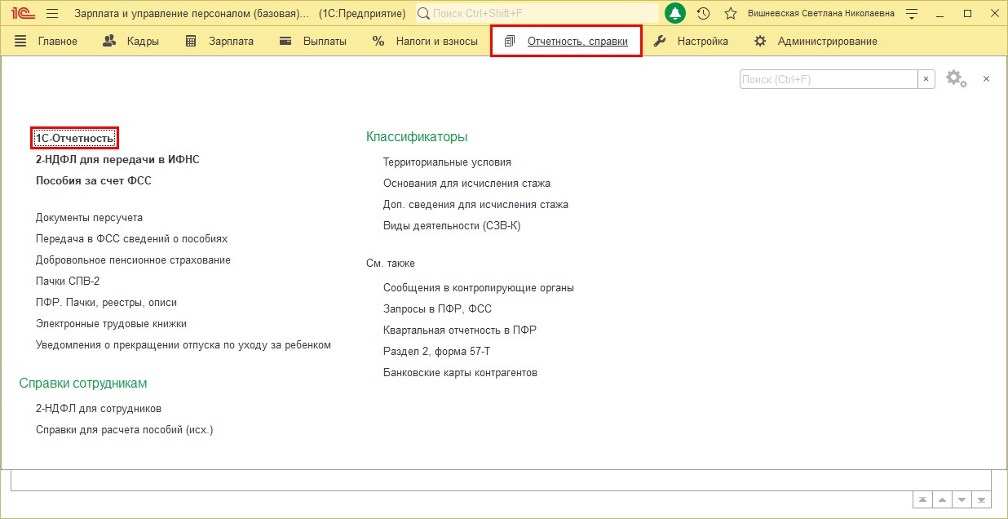This screenshot has width=1008, height=519.
Task: Click the Кадры people icon
Action: click(x=109, y=41)
